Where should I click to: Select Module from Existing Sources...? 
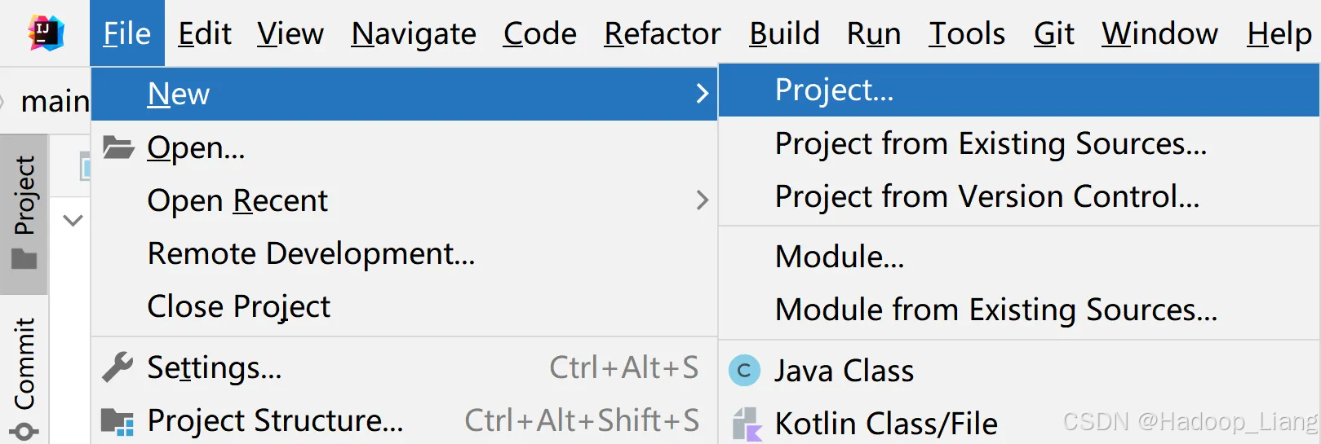tap(995, 310)
